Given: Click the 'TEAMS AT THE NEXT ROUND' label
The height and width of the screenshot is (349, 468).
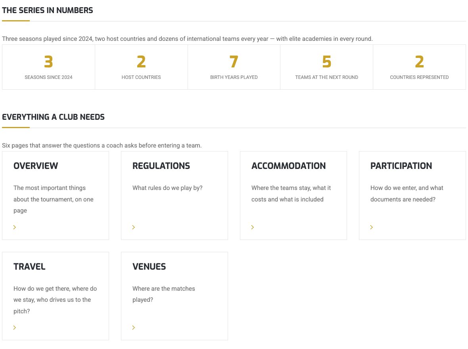Looking at the screenshot, I should tap(327, 77).
